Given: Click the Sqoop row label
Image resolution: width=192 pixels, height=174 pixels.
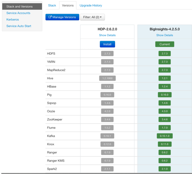Looking at the screenshot, I should tap(51, 103).
